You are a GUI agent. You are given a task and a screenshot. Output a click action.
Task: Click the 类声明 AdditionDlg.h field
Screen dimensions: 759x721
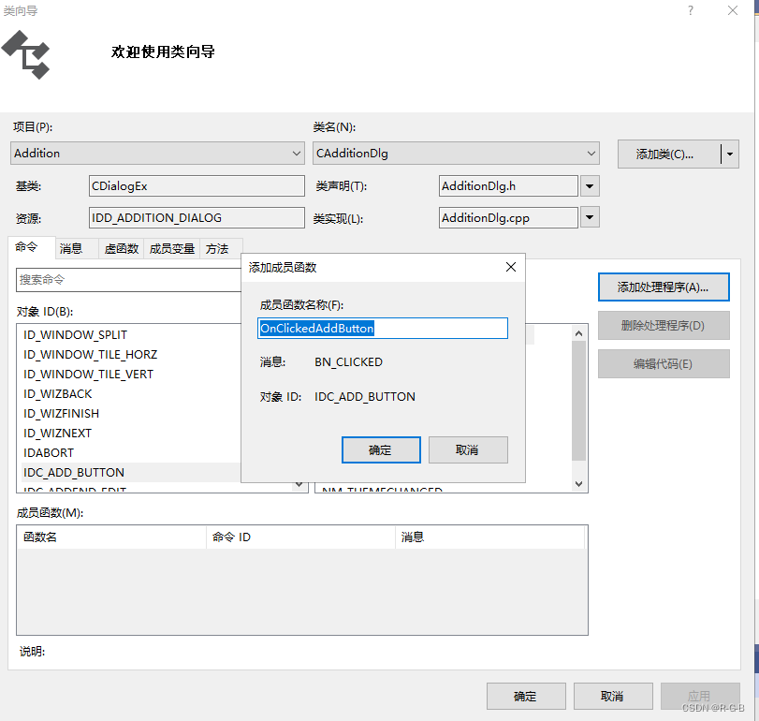point(508,186)
